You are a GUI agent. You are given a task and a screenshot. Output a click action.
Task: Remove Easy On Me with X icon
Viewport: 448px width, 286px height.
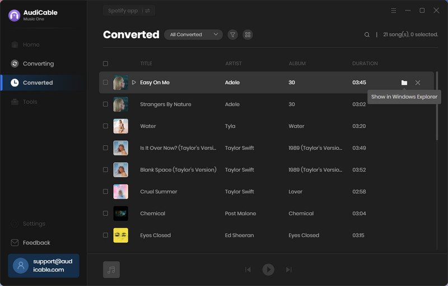pos(418,82)
